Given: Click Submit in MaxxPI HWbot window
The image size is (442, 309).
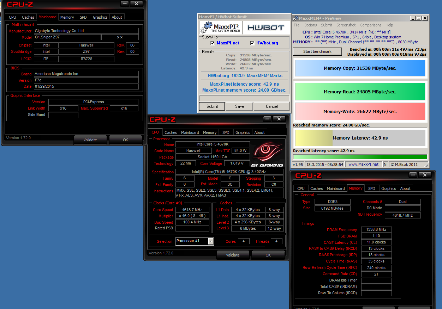Looking at the screenshot, I should pyautogui.click(x=212, y=106).
